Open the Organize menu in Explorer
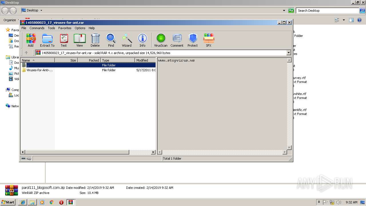Screen dimensions: 366x206 [11, 20]
